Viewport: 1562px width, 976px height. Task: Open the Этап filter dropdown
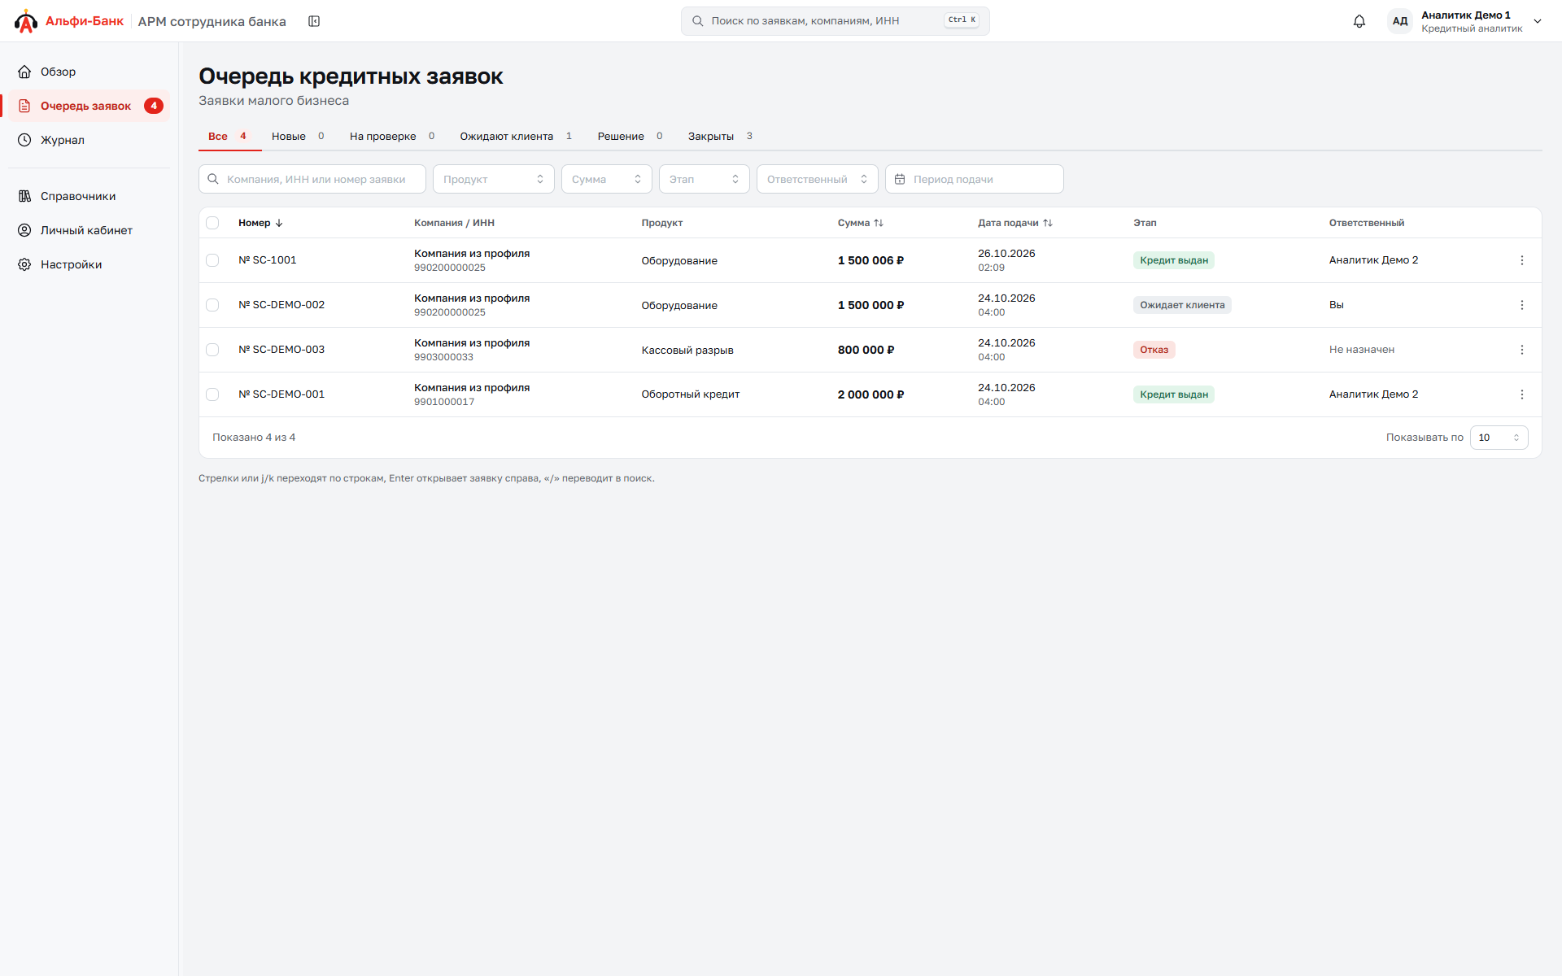click(704, 179)
